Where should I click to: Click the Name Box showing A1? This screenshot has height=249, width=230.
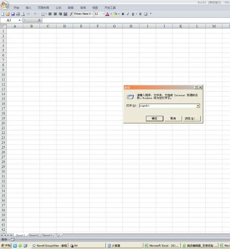tap(9, 20)
